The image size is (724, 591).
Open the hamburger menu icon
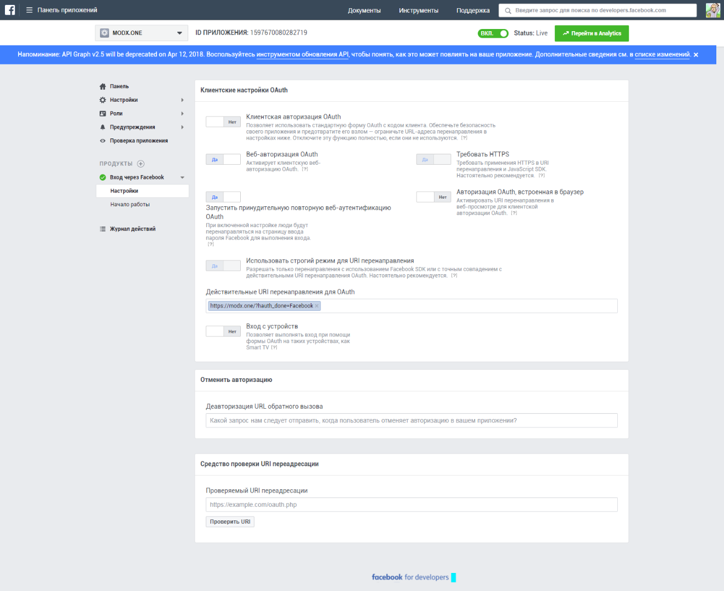(x=30, y=10)
